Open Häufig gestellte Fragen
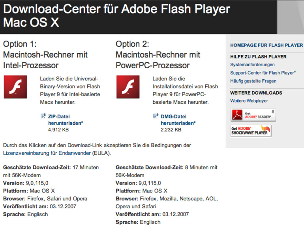This screenshot has height=228, width=304. pyautogui.click(x=253, y=81)
